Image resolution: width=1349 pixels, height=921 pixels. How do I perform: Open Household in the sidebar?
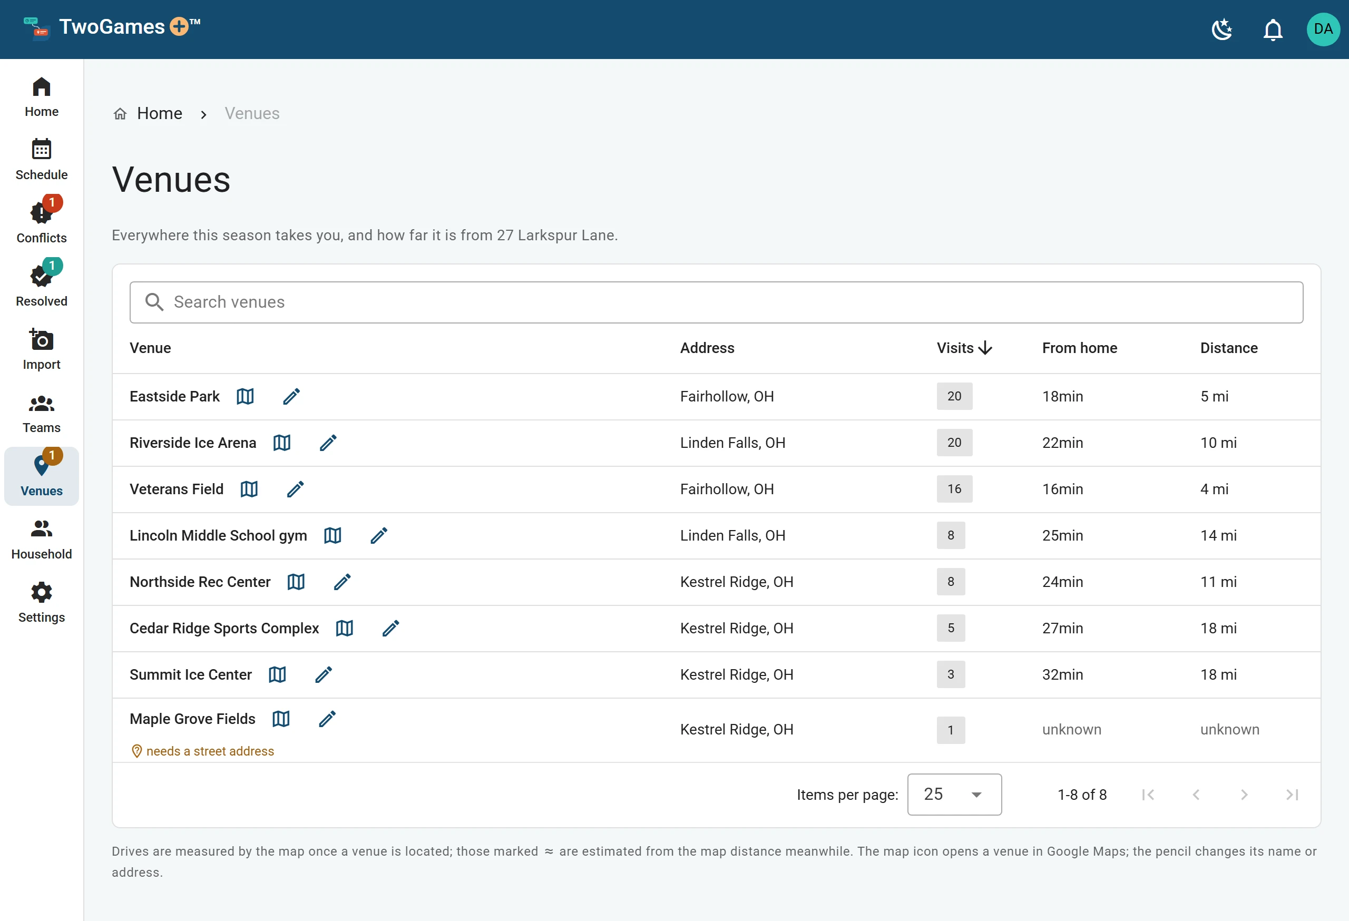pos(42,540)
